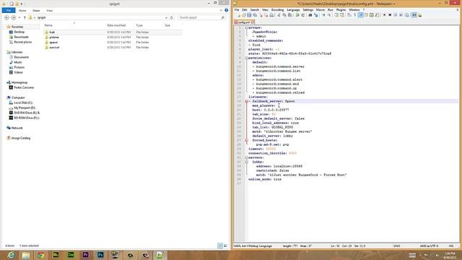Toggle the highlighted Indent Guide button
Image resolution: width=462 pixels, height=260 pixels.
[360, 15]
